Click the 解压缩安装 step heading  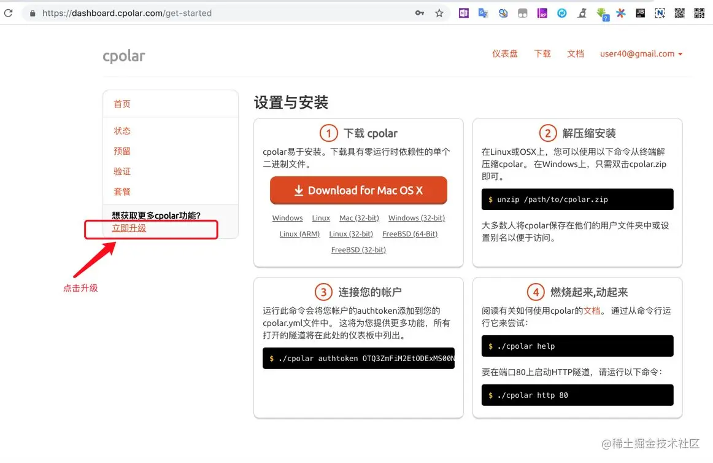click(x=589, y=133)
